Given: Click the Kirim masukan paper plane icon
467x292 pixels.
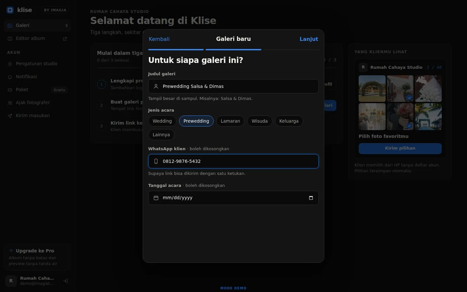Looking at the screenshot, I should point(10,116).
